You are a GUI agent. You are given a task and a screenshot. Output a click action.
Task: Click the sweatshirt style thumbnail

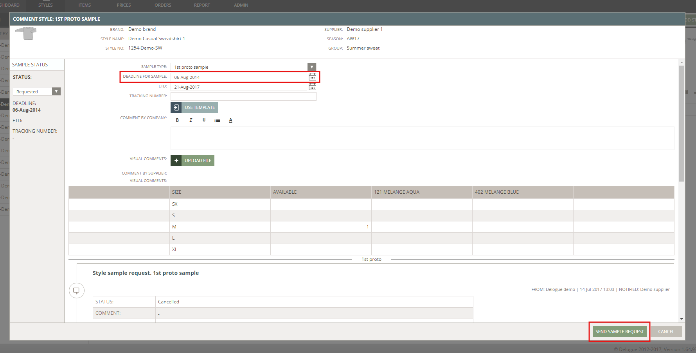(25, 34)
